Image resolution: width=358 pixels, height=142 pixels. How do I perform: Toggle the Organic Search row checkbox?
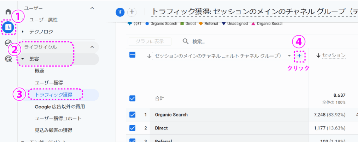tap(133, 114)
